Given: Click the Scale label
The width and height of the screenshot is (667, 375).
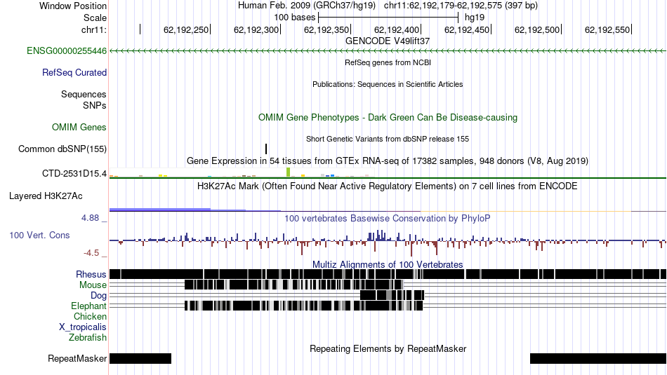Looking at the screenshot, I should 95,18.
